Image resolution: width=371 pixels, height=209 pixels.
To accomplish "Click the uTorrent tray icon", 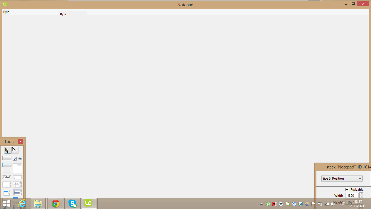I will point(268,204).
